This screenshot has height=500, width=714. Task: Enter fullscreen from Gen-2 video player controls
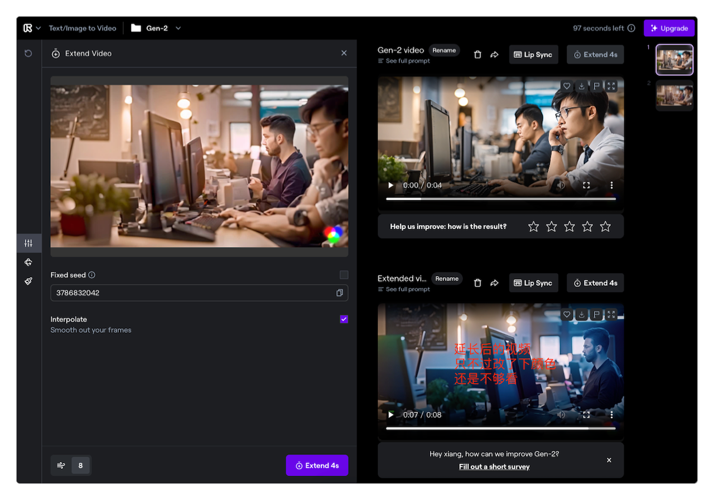(x=586, y=185)
